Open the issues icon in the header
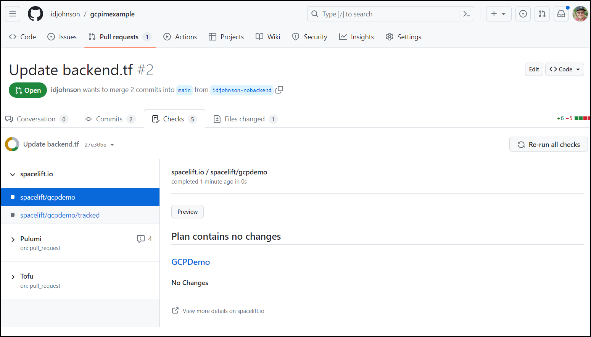The width and height of the screenshot is (591, 337). click(x=523, y=14)
